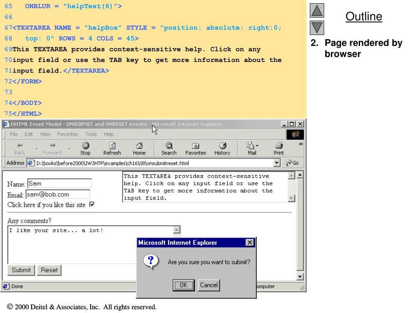Minimize the Internet Explorer window
Screen dimensions: 418x313
coord(284,124)
